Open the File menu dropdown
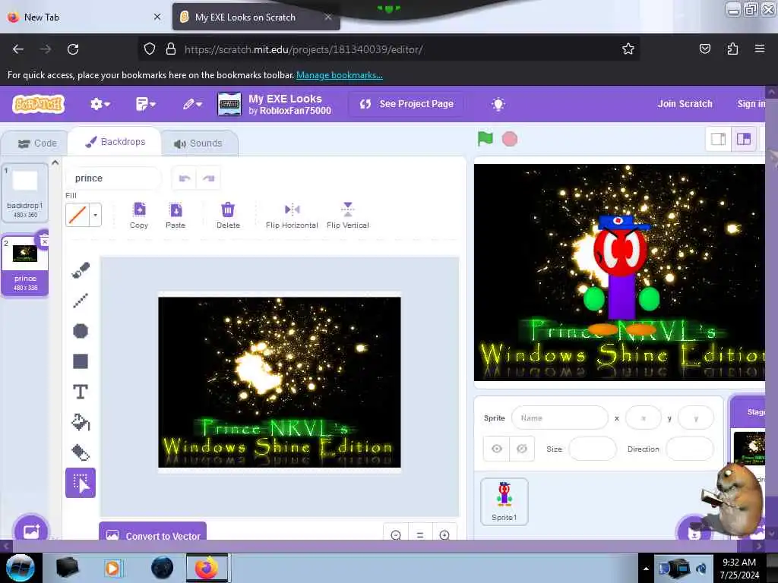Image resolution: width=778 pixels, height=583 pixels. pos(145,104)
